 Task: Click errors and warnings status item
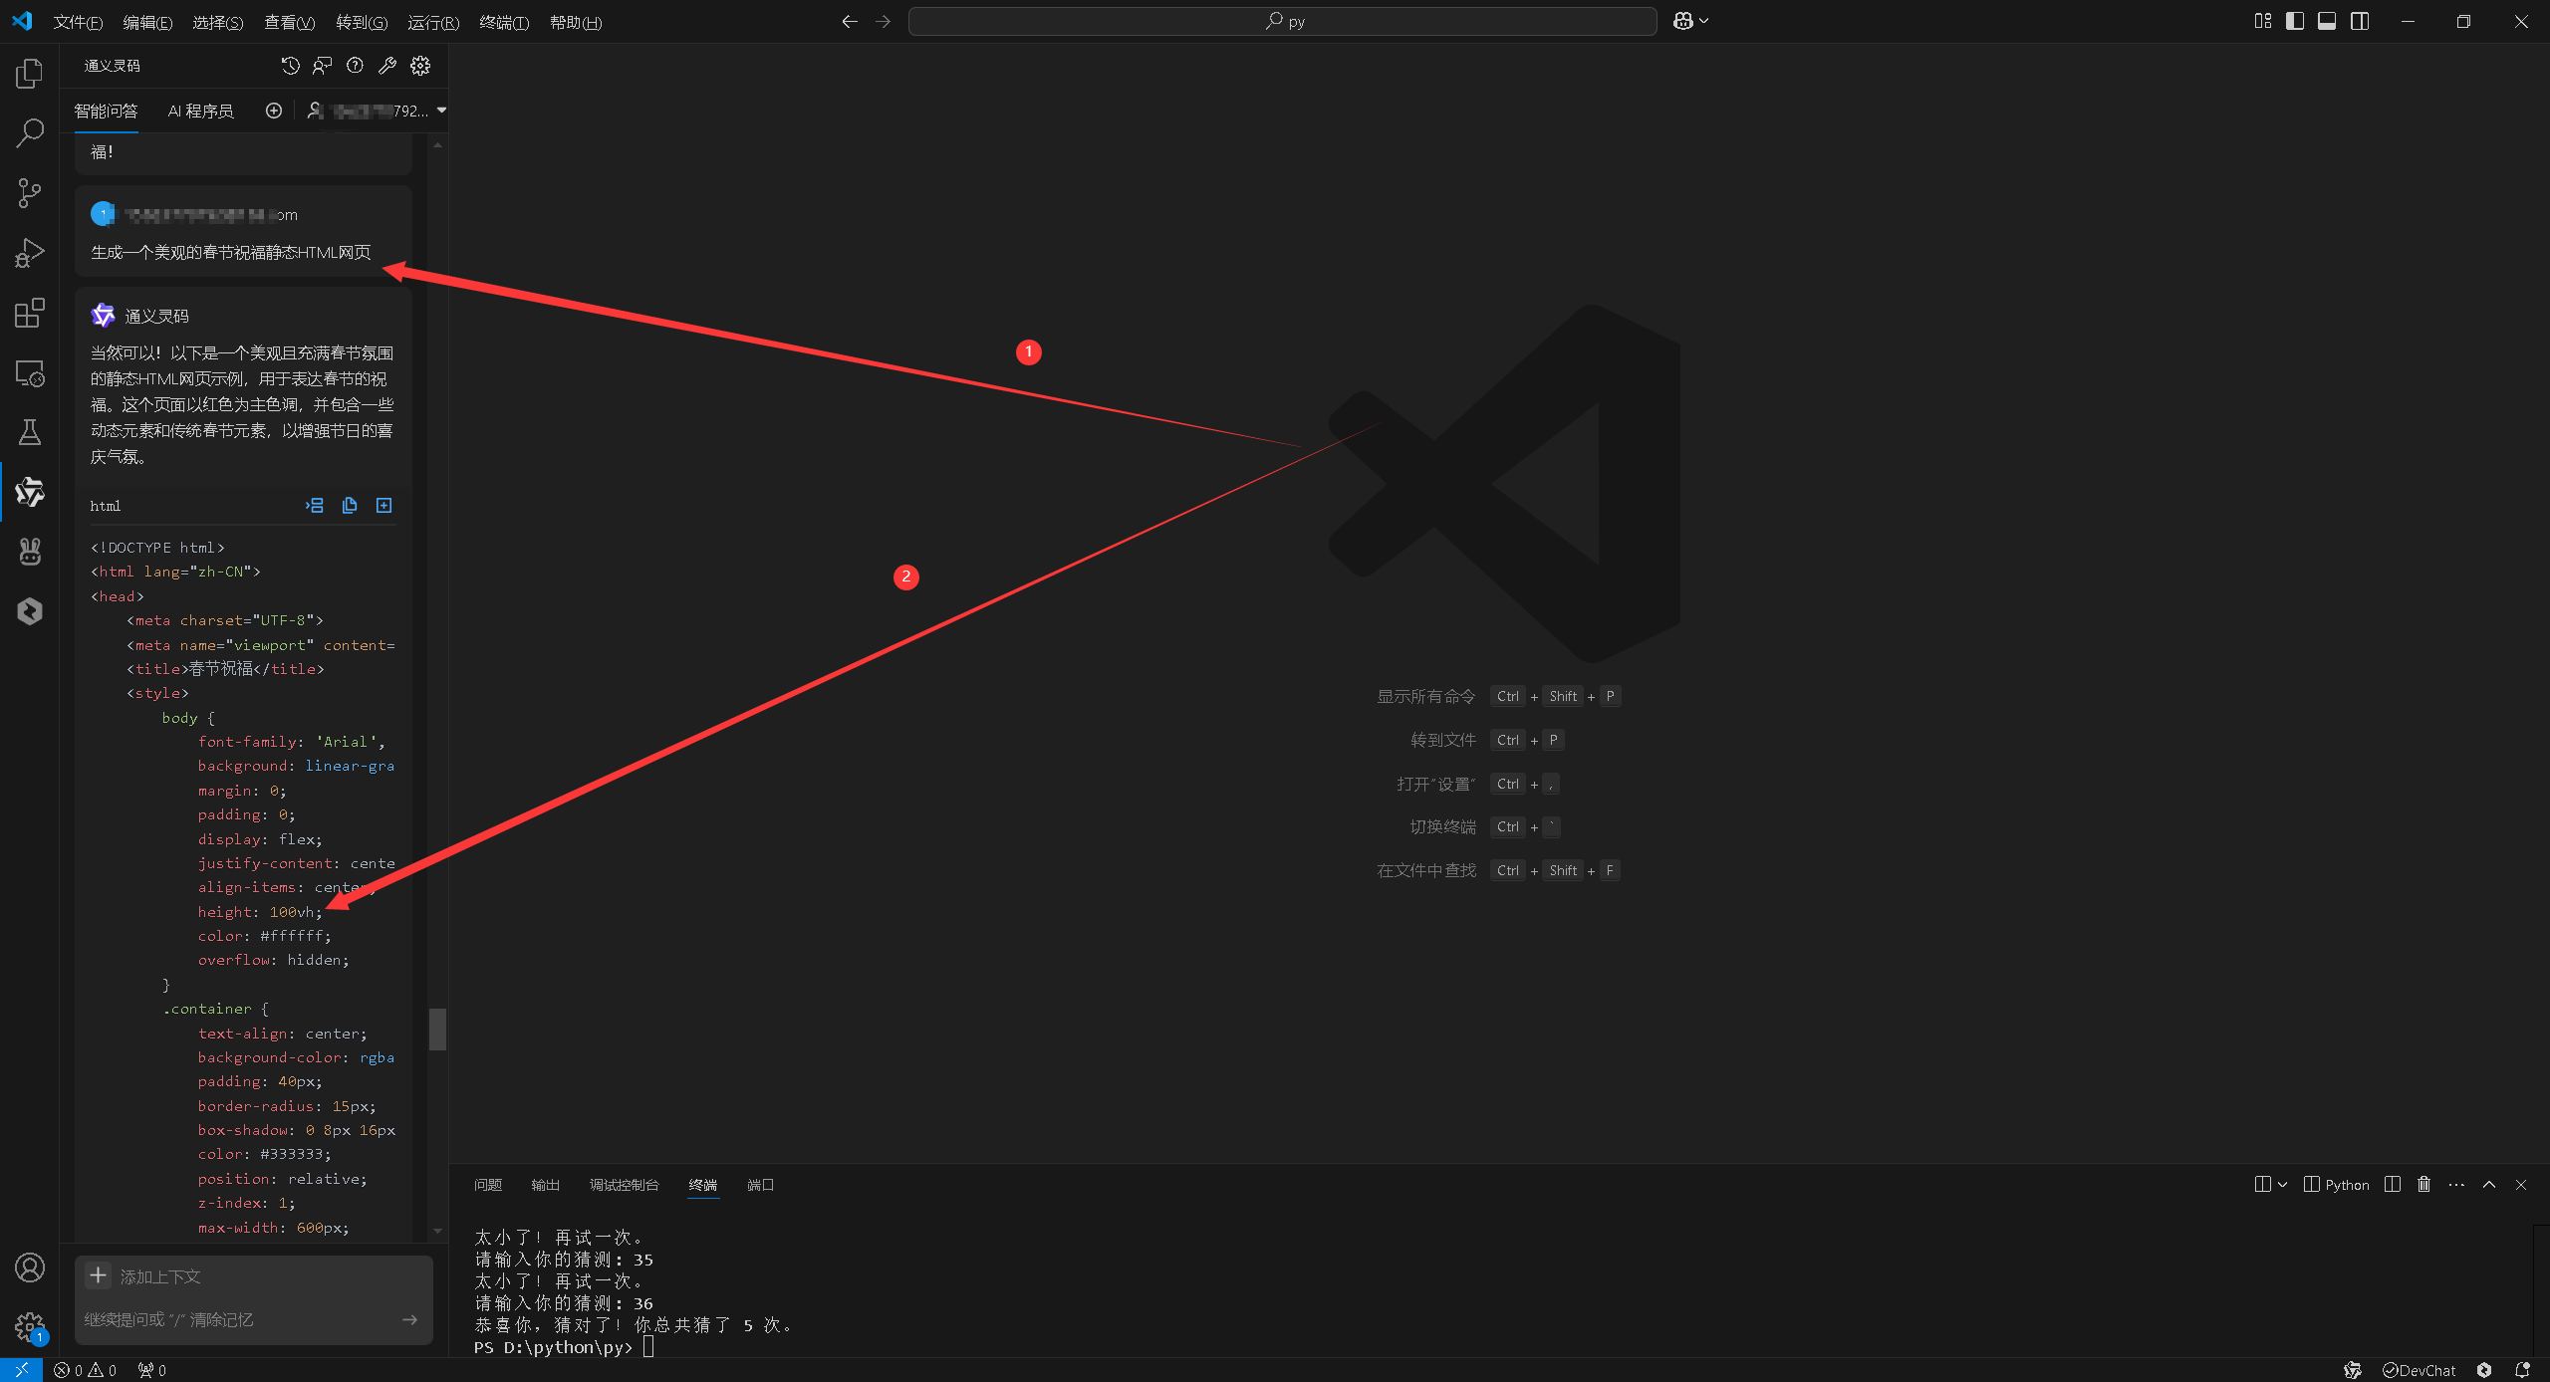(86, 1370)
